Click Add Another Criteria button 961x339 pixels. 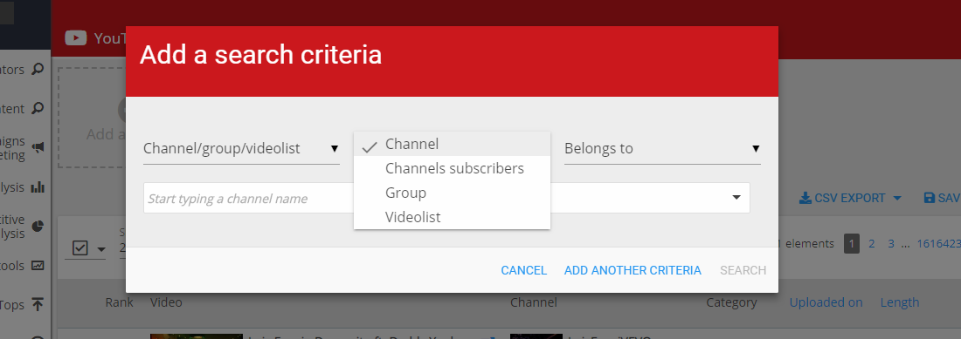coord(633,270)
